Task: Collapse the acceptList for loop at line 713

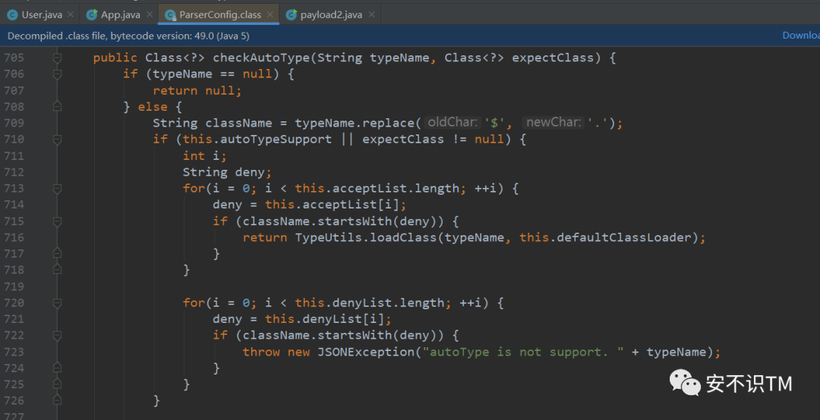Action: [x=57, y=189]
